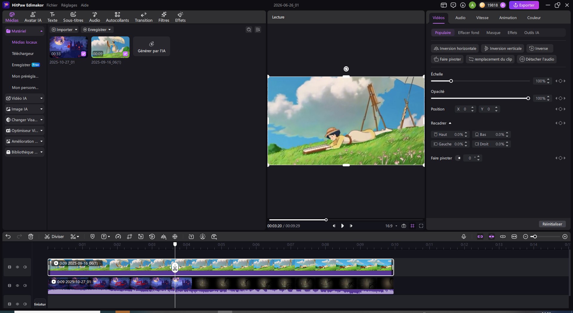The width and height of the screenshot is (573, 313).
Task: Search media with magnifier icon
Action: (x=249, y=30)
